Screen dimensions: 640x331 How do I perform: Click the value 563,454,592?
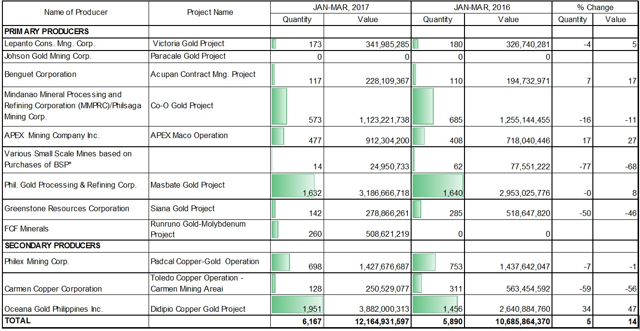(528, 289)
